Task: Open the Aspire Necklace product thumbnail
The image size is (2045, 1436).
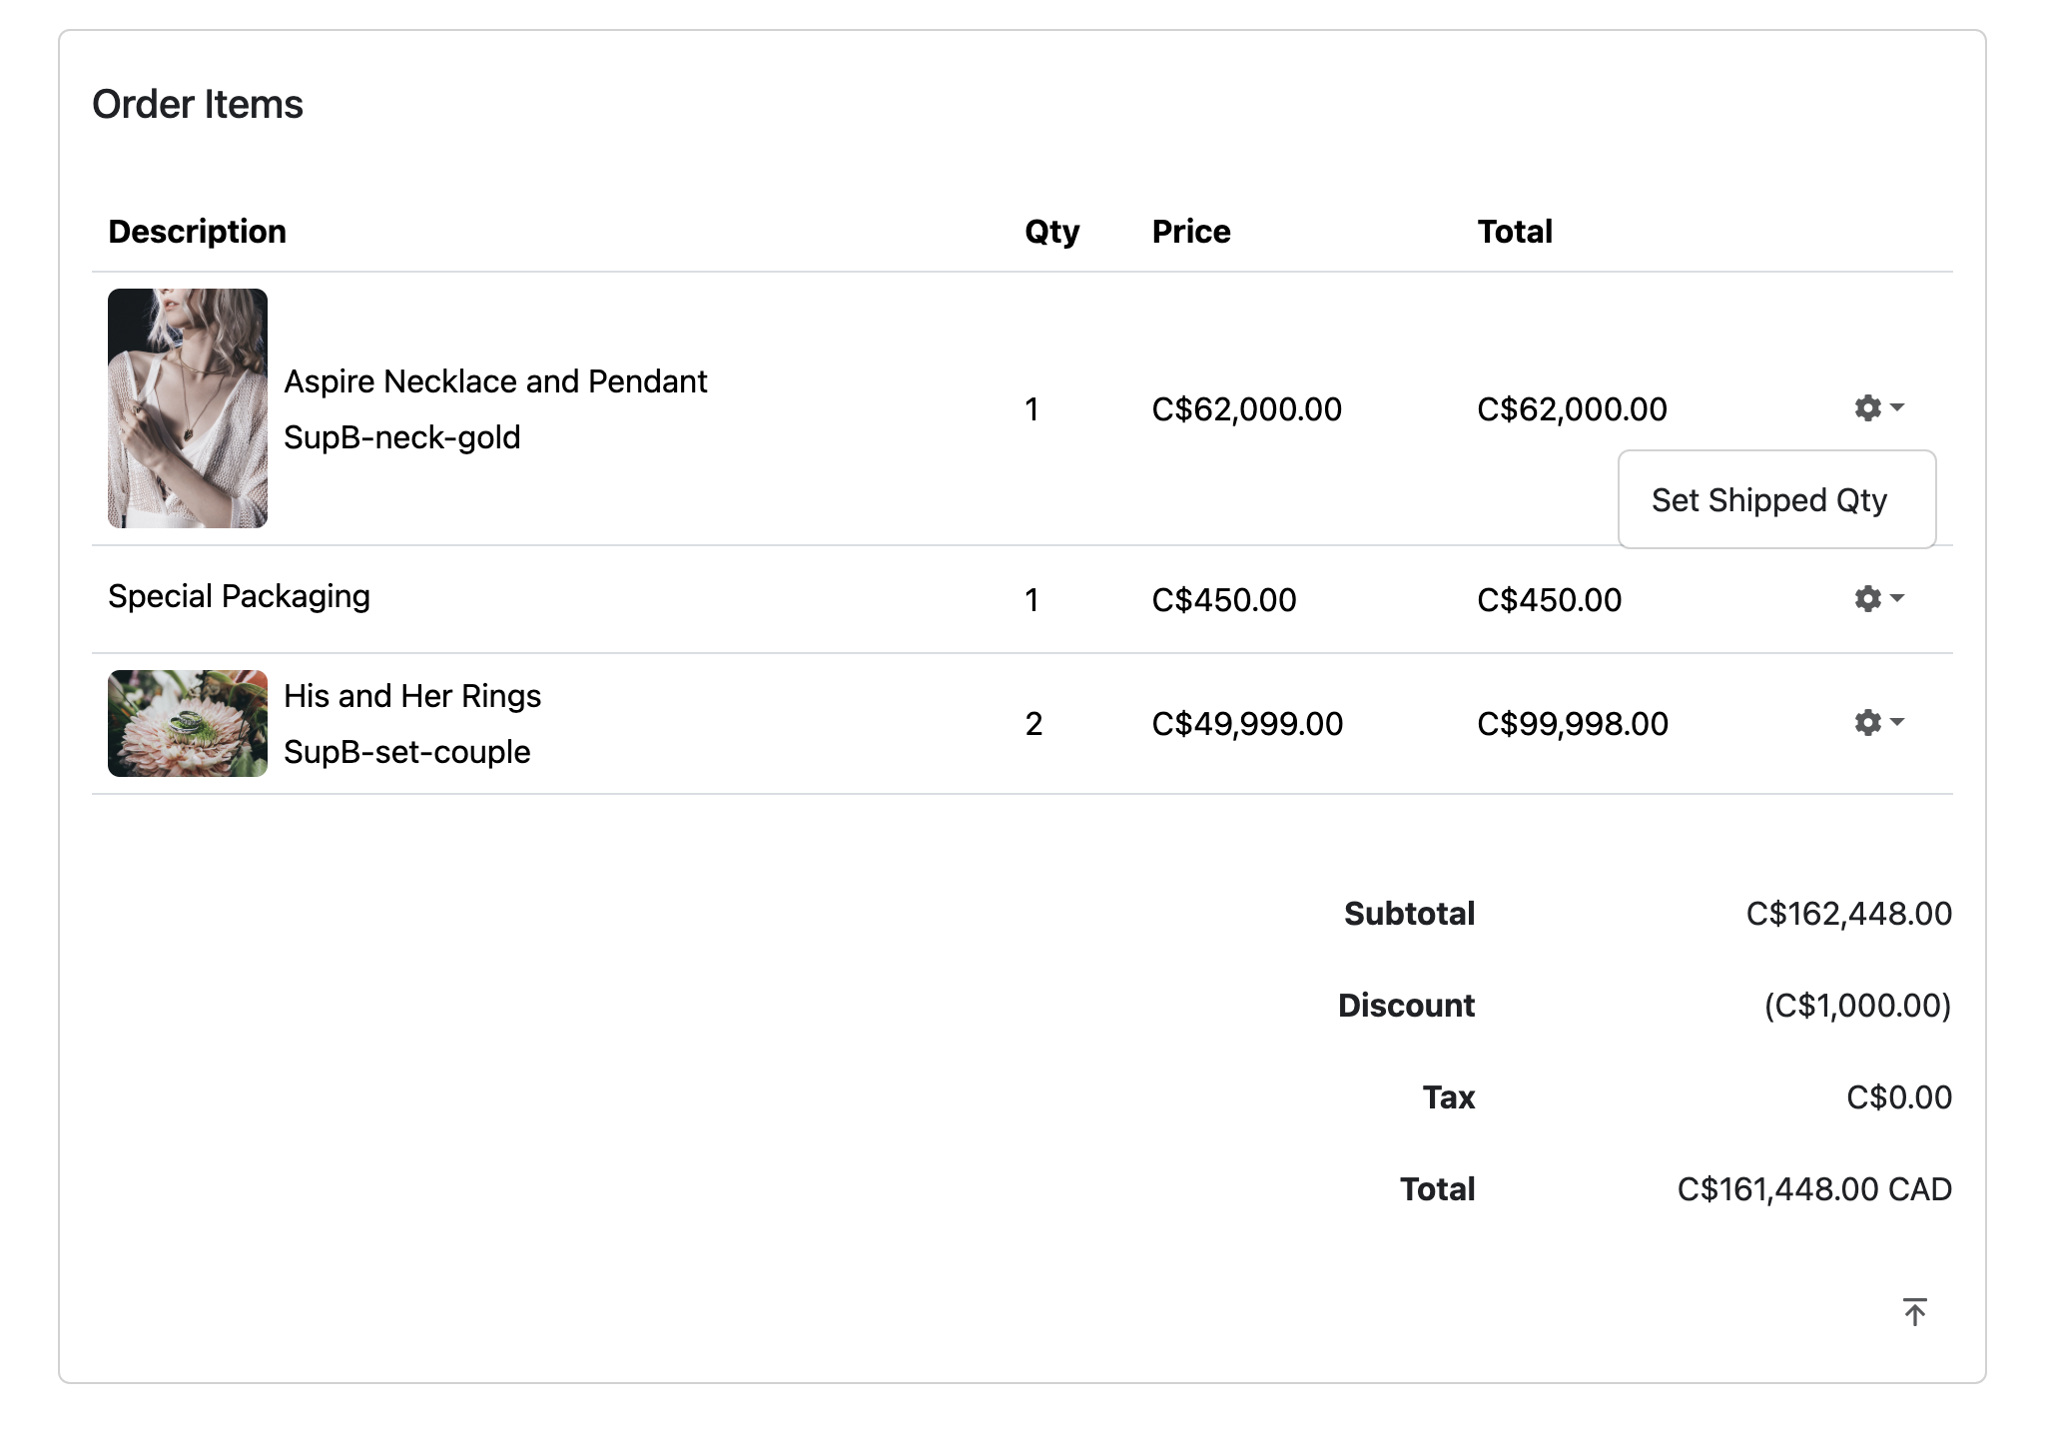Action: [x=188, y=408]
